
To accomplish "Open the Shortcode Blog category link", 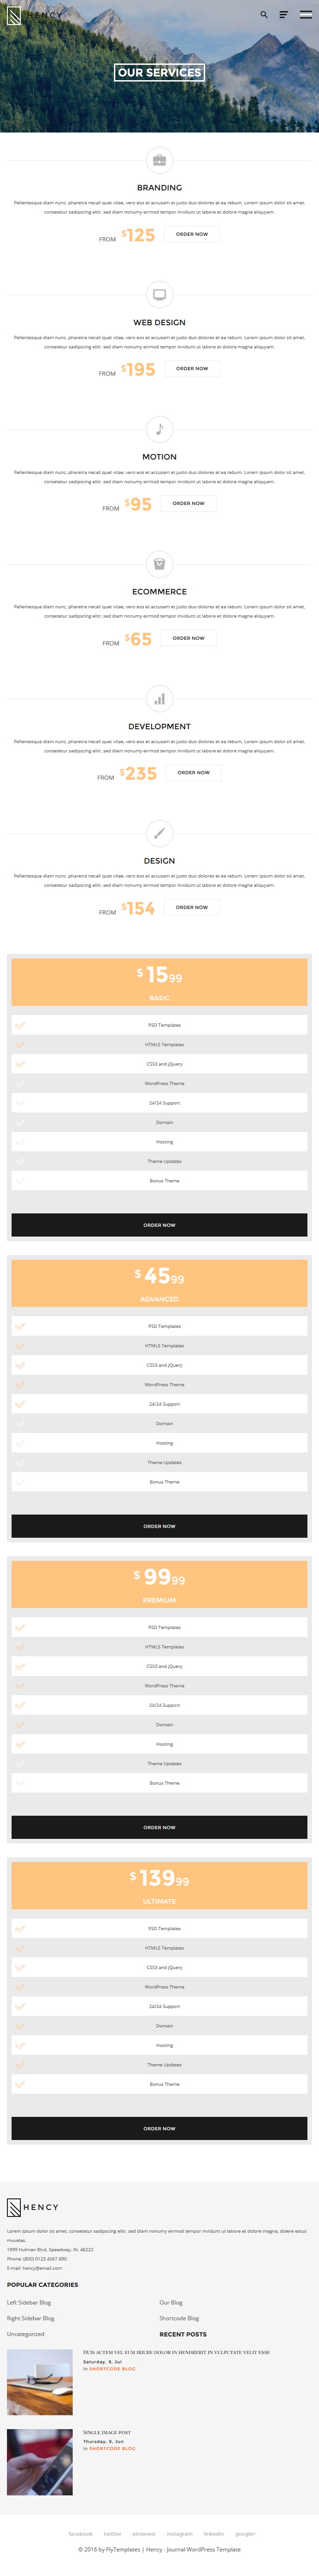I will pos(179,2318).
